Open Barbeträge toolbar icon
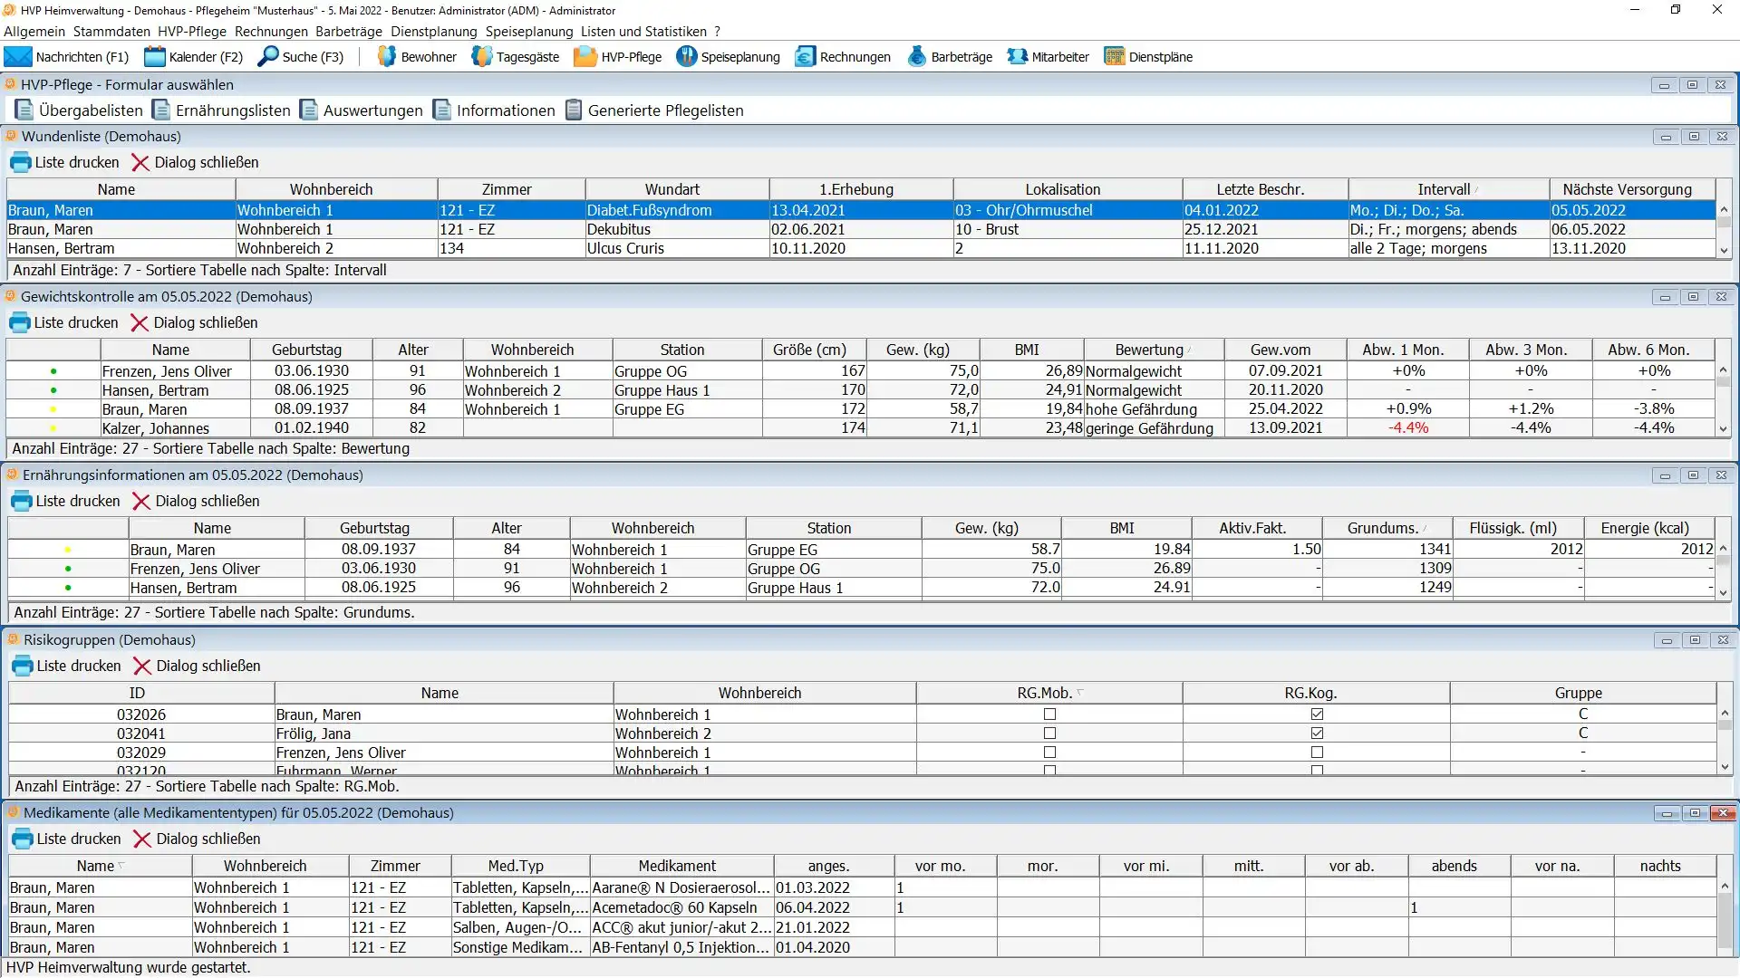Viewport: 1740px width, 978px height. point(917,57)
